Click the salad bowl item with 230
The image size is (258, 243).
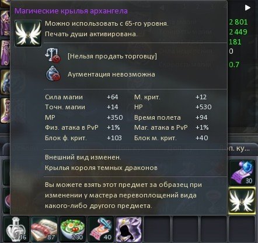coord(72,230)
